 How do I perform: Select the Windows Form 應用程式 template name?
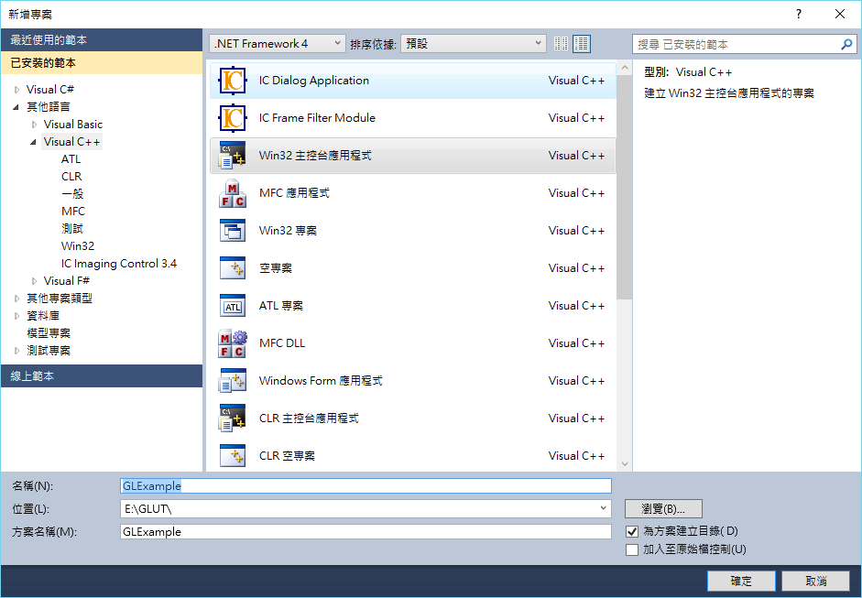tap(321, 380)
